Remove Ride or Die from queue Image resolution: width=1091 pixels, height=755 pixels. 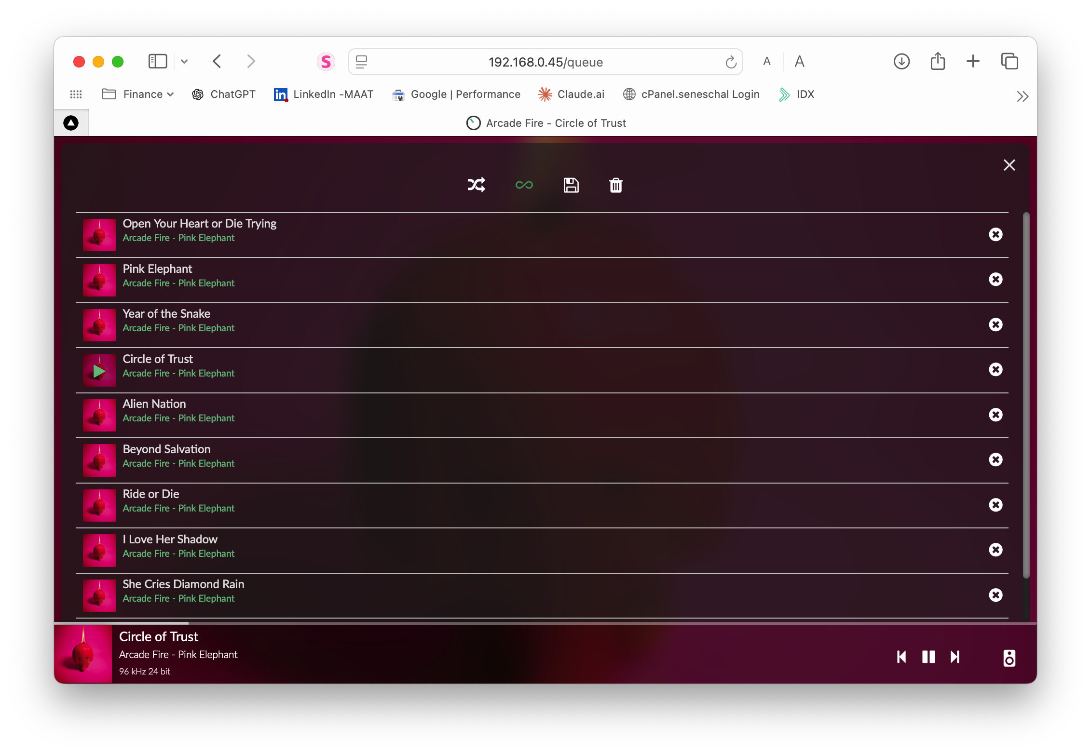[996, 505]
